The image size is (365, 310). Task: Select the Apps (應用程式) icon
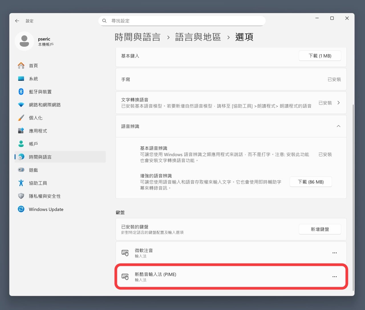[21, 131]
